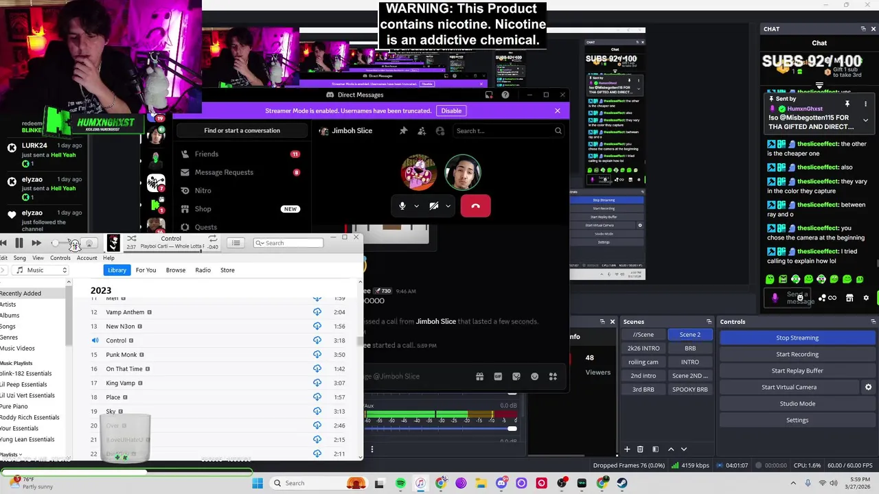Open the Help menu in iTunes
The image size is (879, 494).
(x=109, y=258)
